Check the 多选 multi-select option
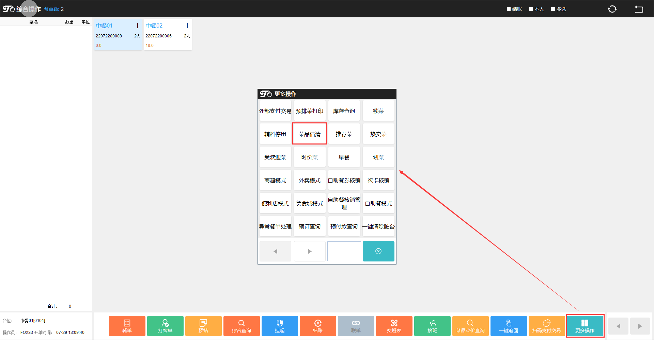654x340 pixels. (x=553, y=9)
